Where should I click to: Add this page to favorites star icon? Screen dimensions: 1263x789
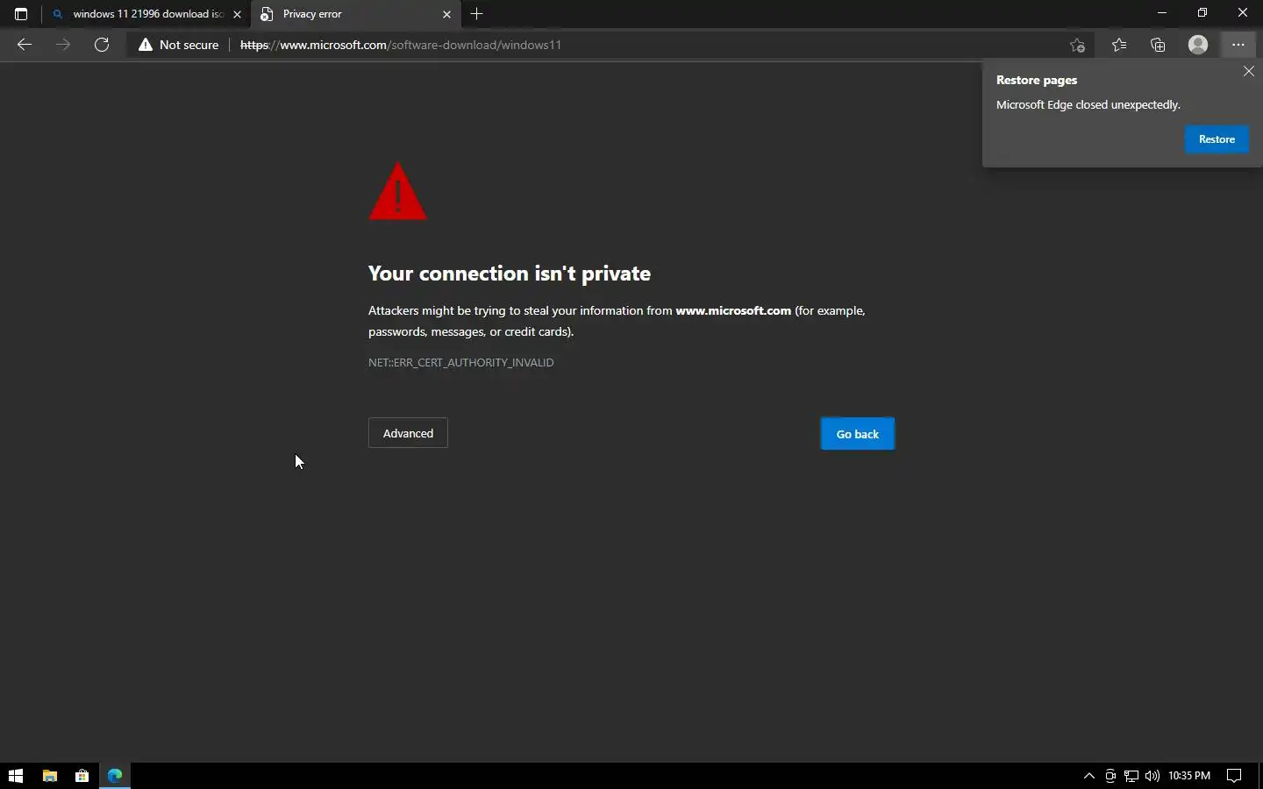pyautogui.click(x=1077, y=45)
